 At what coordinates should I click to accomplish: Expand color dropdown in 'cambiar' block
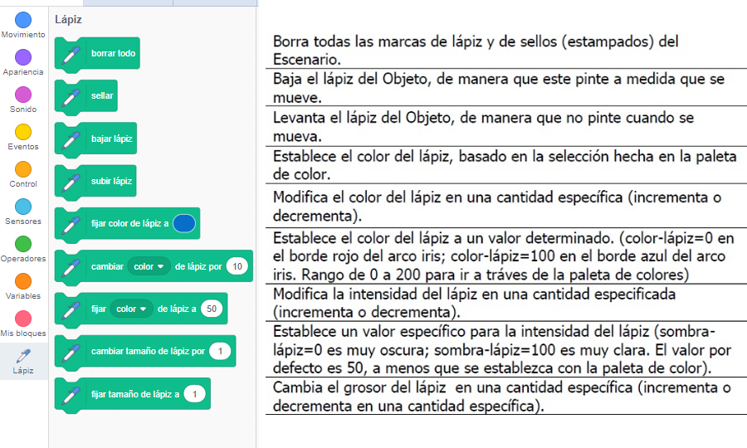pyautogui.click(x=149, y=267)
